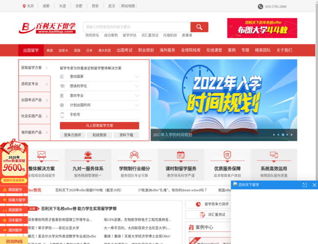Open the 全球院校库 menu item

click(191, 50)
